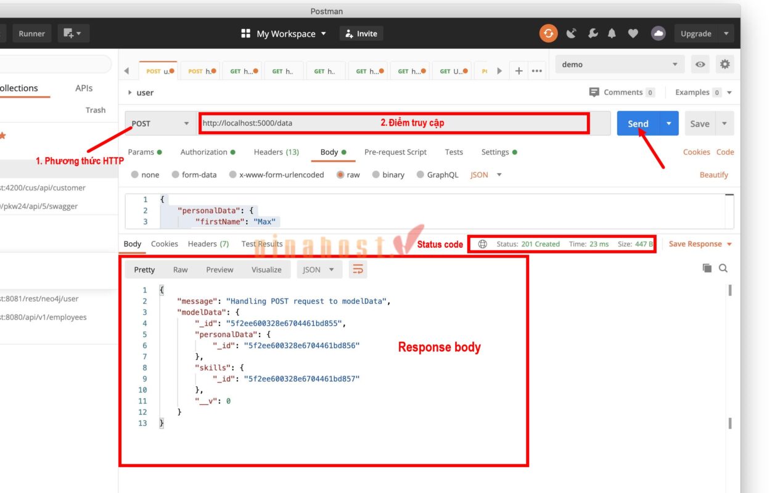
Task: Open the Save Response dropdown
Action: click(x=701, y=244)
